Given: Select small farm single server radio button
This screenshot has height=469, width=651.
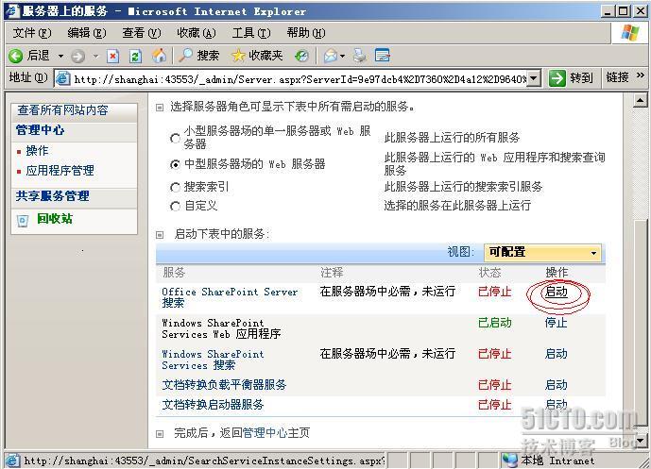Looking at the screenshot, I should (175, 138).
